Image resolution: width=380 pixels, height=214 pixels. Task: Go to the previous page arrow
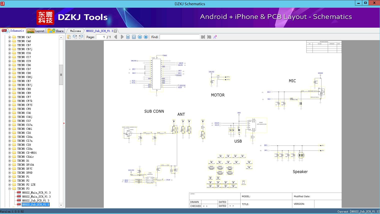(x=115, y=37)
